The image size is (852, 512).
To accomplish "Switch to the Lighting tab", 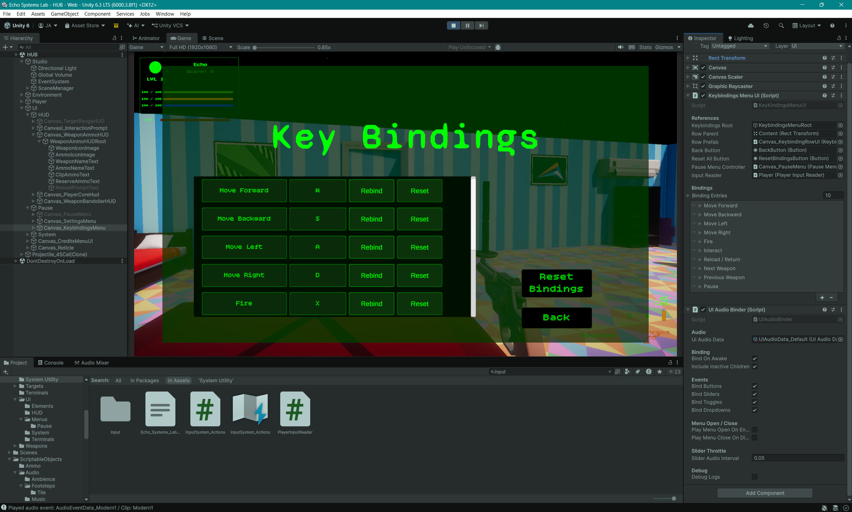I will click(741, 38).
